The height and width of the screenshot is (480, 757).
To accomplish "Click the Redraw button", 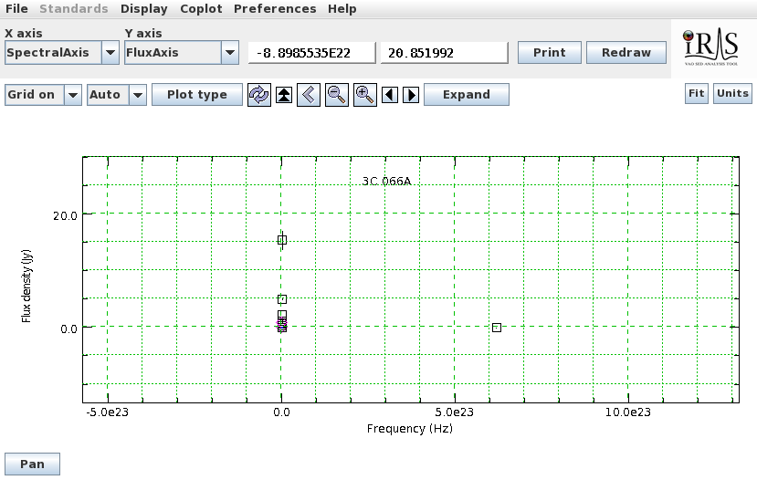I will (626, 53).
